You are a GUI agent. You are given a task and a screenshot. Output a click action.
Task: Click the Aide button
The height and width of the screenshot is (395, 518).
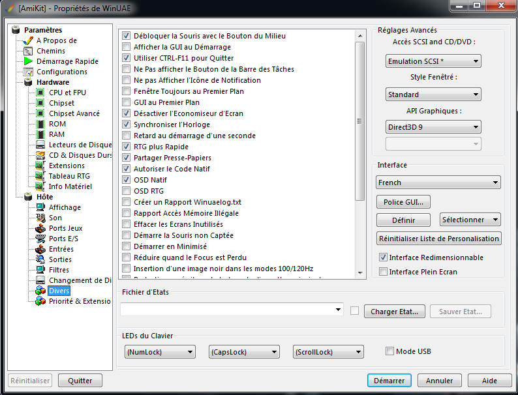[x=489, y=381]
